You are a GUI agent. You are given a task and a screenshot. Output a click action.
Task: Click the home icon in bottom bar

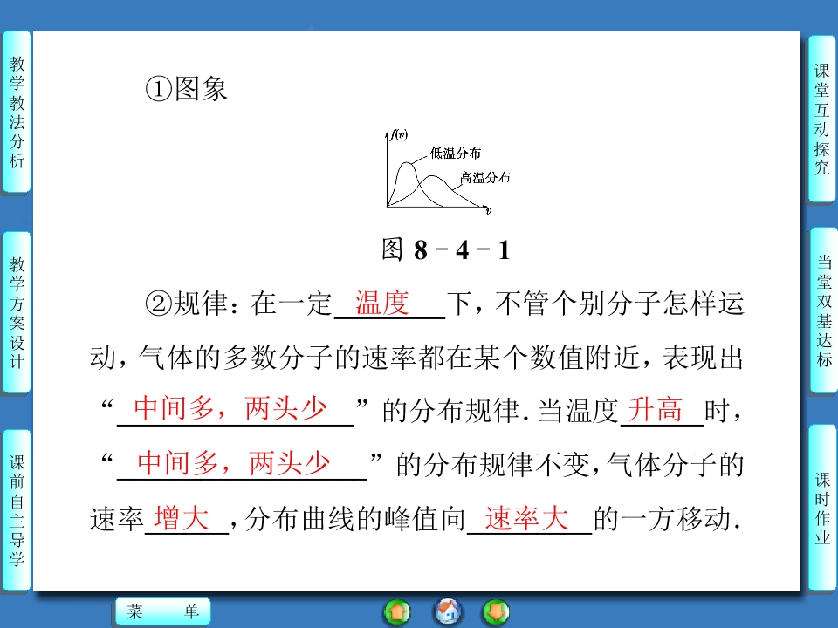tap(448, 612)
